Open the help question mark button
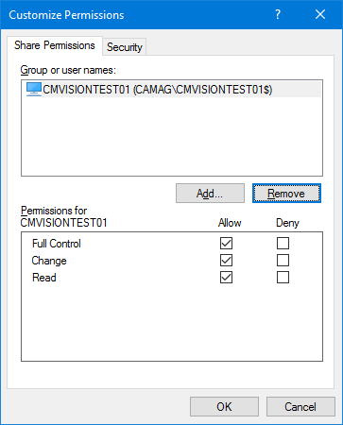The width and height of the screenshot is (343, 425). (278, 14)
